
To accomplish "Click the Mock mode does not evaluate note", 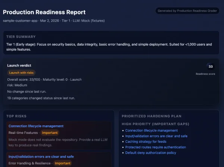I will 58,142.
